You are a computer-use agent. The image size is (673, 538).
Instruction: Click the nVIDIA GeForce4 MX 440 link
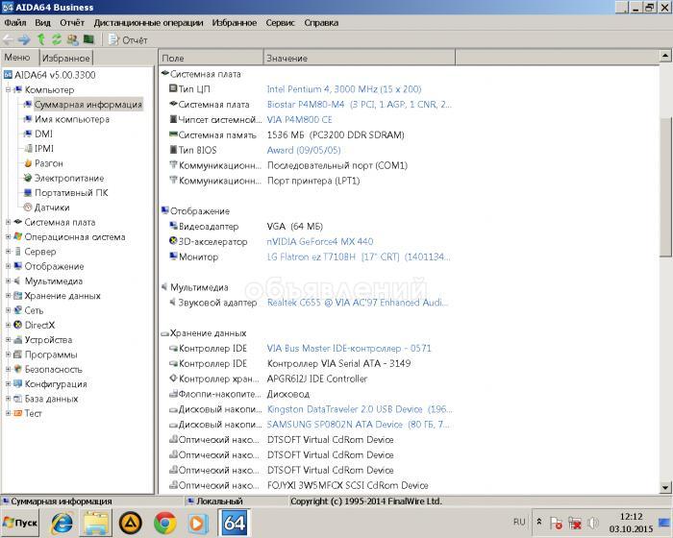click(x=319, y=241)
